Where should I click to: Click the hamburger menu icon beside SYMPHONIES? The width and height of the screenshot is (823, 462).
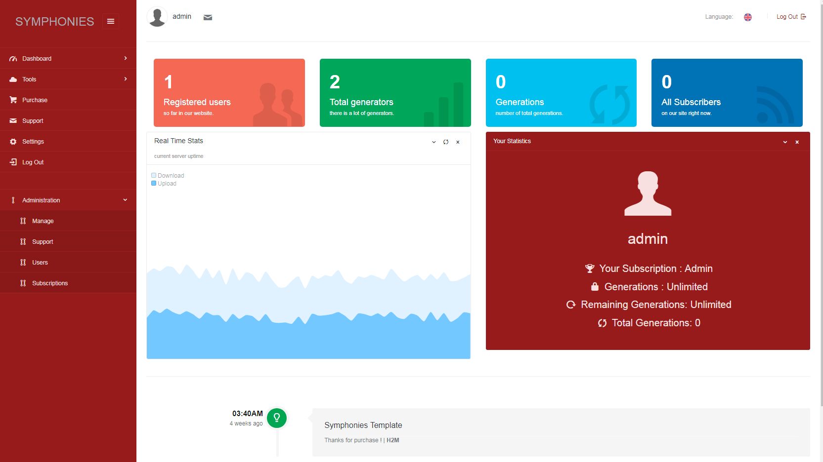[x=111, y=21]
